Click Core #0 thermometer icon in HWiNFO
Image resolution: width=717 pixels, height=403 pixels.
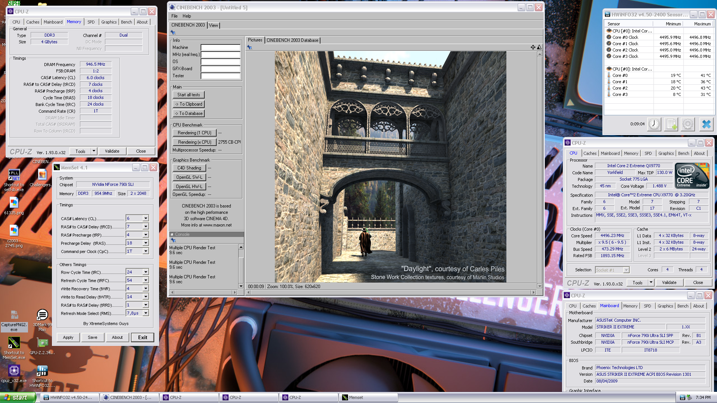click(x=609, y=75)
